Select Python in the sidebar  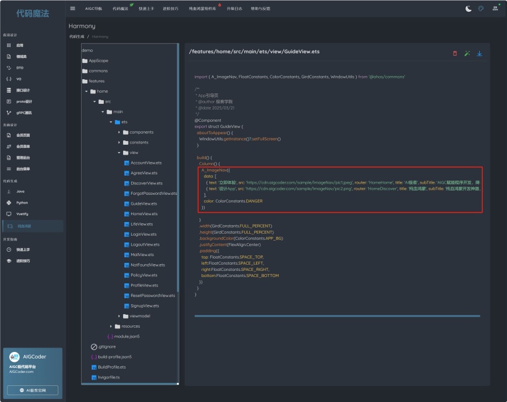pos(22,202)
